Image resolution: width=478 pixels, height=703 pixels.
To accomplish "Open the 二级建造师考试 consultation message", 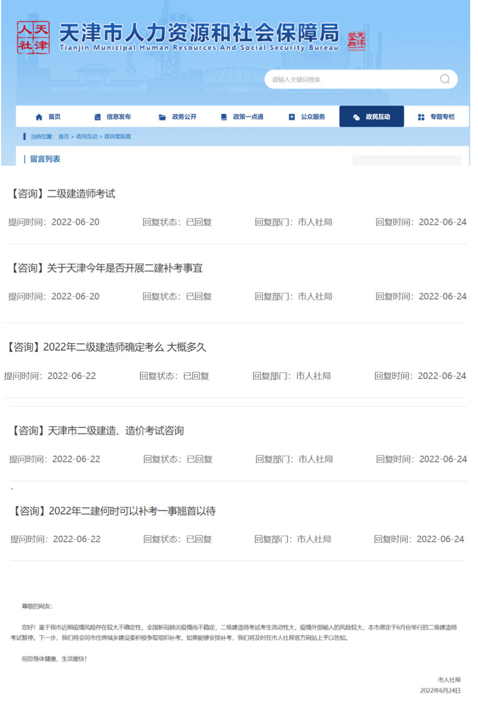I will (63, 194).
